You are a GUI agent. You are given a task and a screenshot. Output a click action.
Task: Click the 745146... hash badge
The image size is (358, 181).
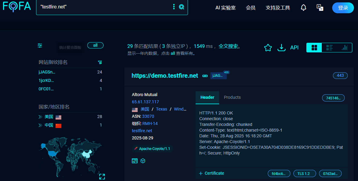(x=333, y=98)
